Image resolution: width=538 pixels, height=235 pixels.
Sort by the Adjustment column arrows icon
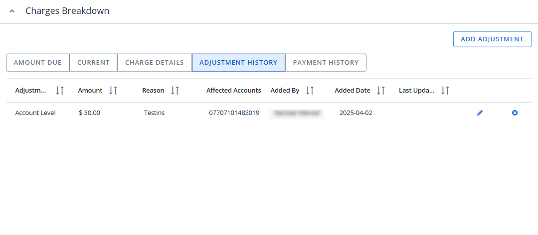pos(60,91)
